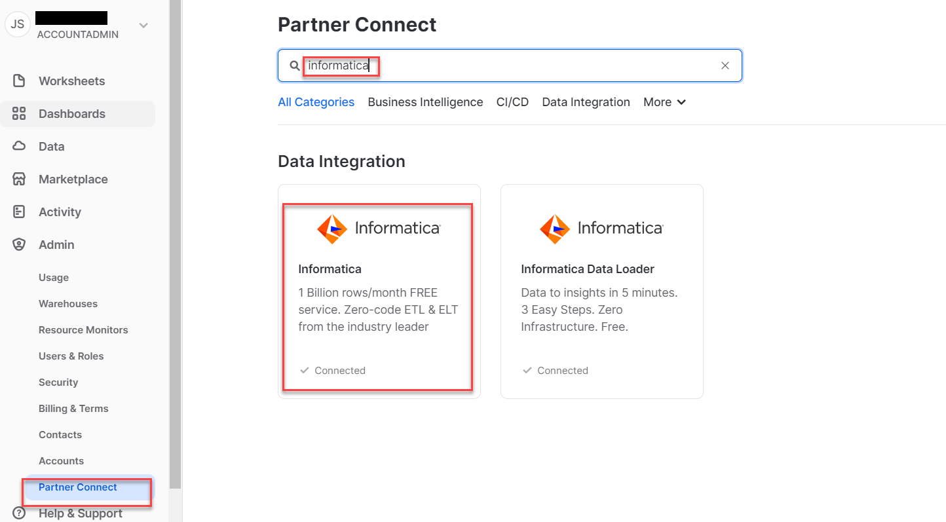Click the Data cloud icon in sidebar
The width and height of the screenshot is (946, 522).
[x=20, y=146]
